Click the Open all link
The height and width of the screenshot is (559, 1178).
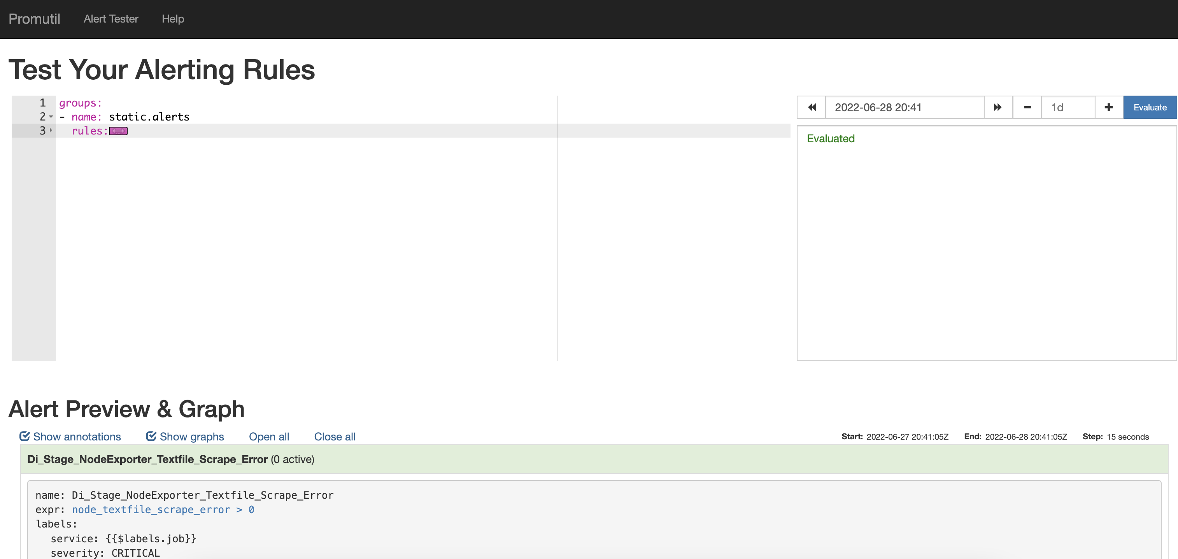tap(269, 437)
